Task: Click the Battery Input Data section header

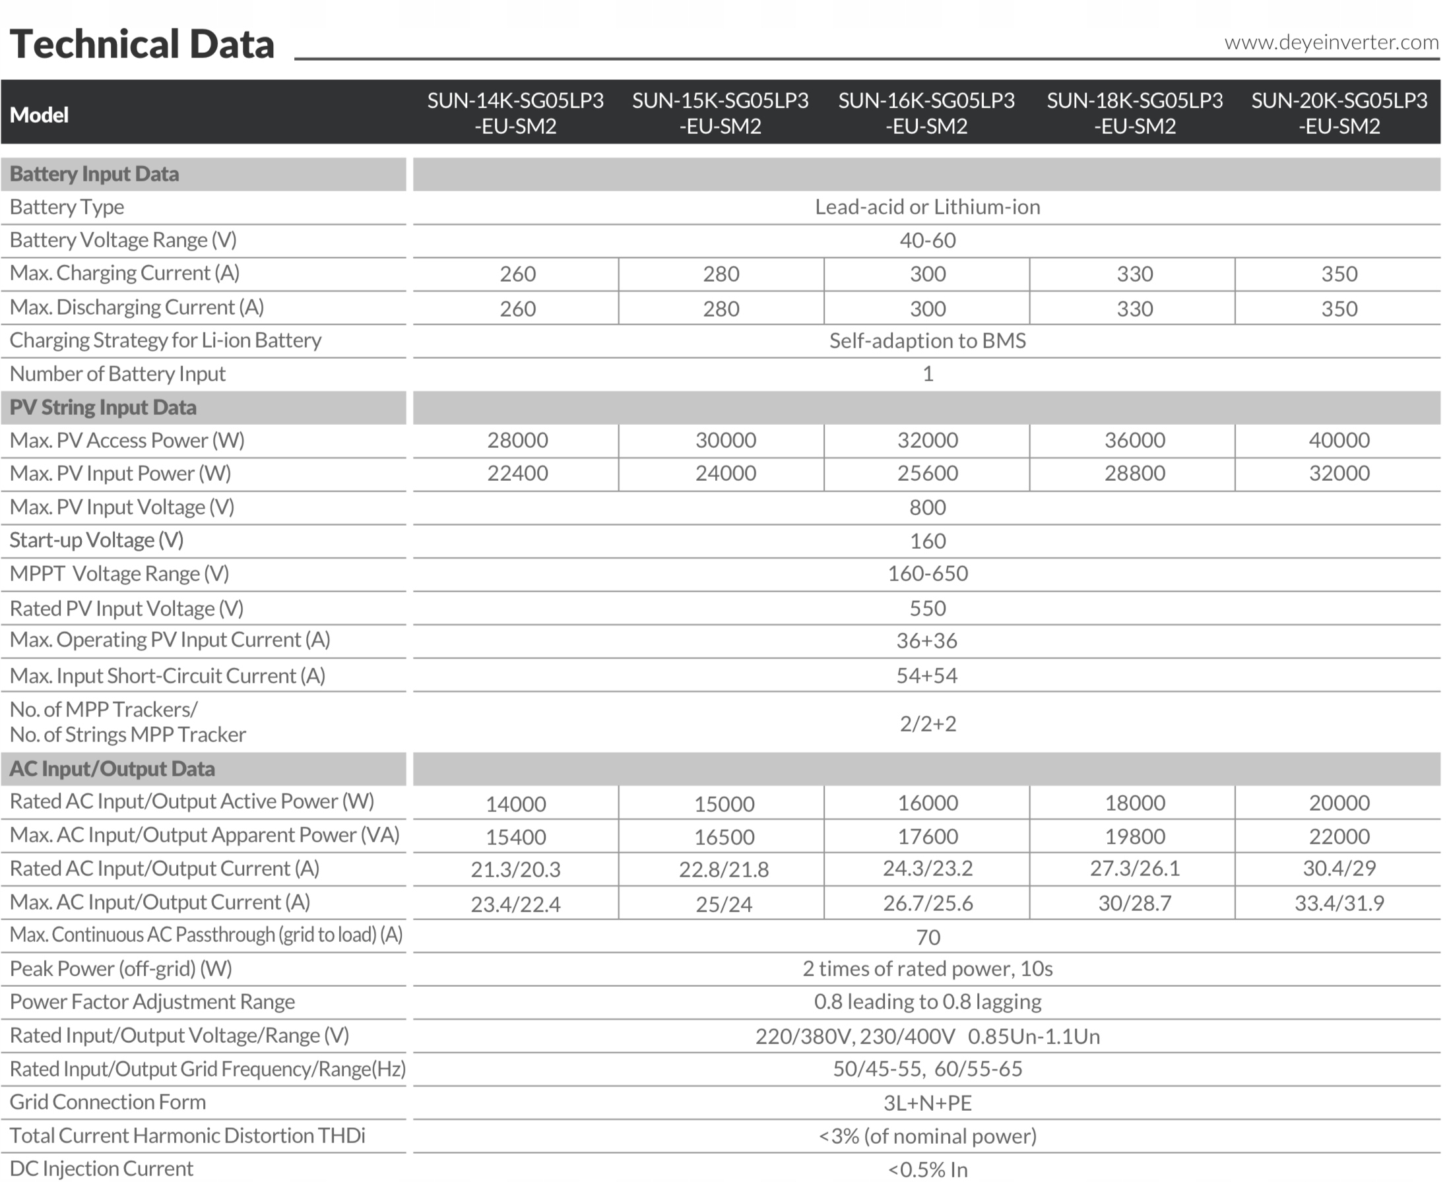Action: pyautogui.click(x=94, y=174)
